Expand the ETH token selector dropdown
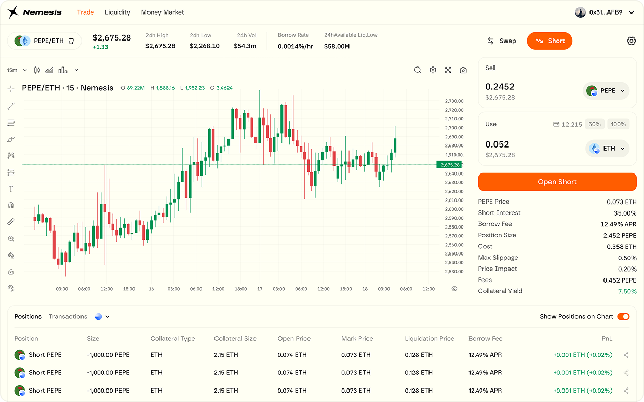Image resolution: width=644 pixels, height=402 pixels. 607,148
